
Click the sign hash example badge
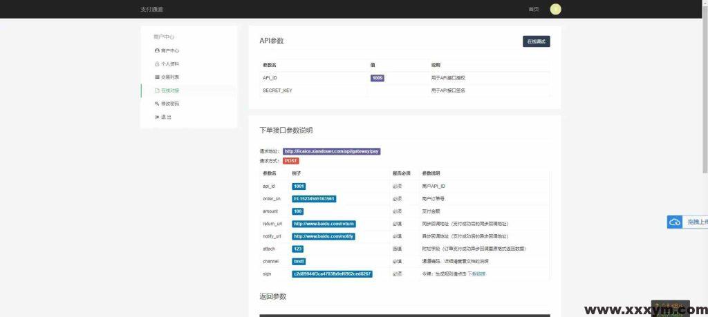(332, 274)
